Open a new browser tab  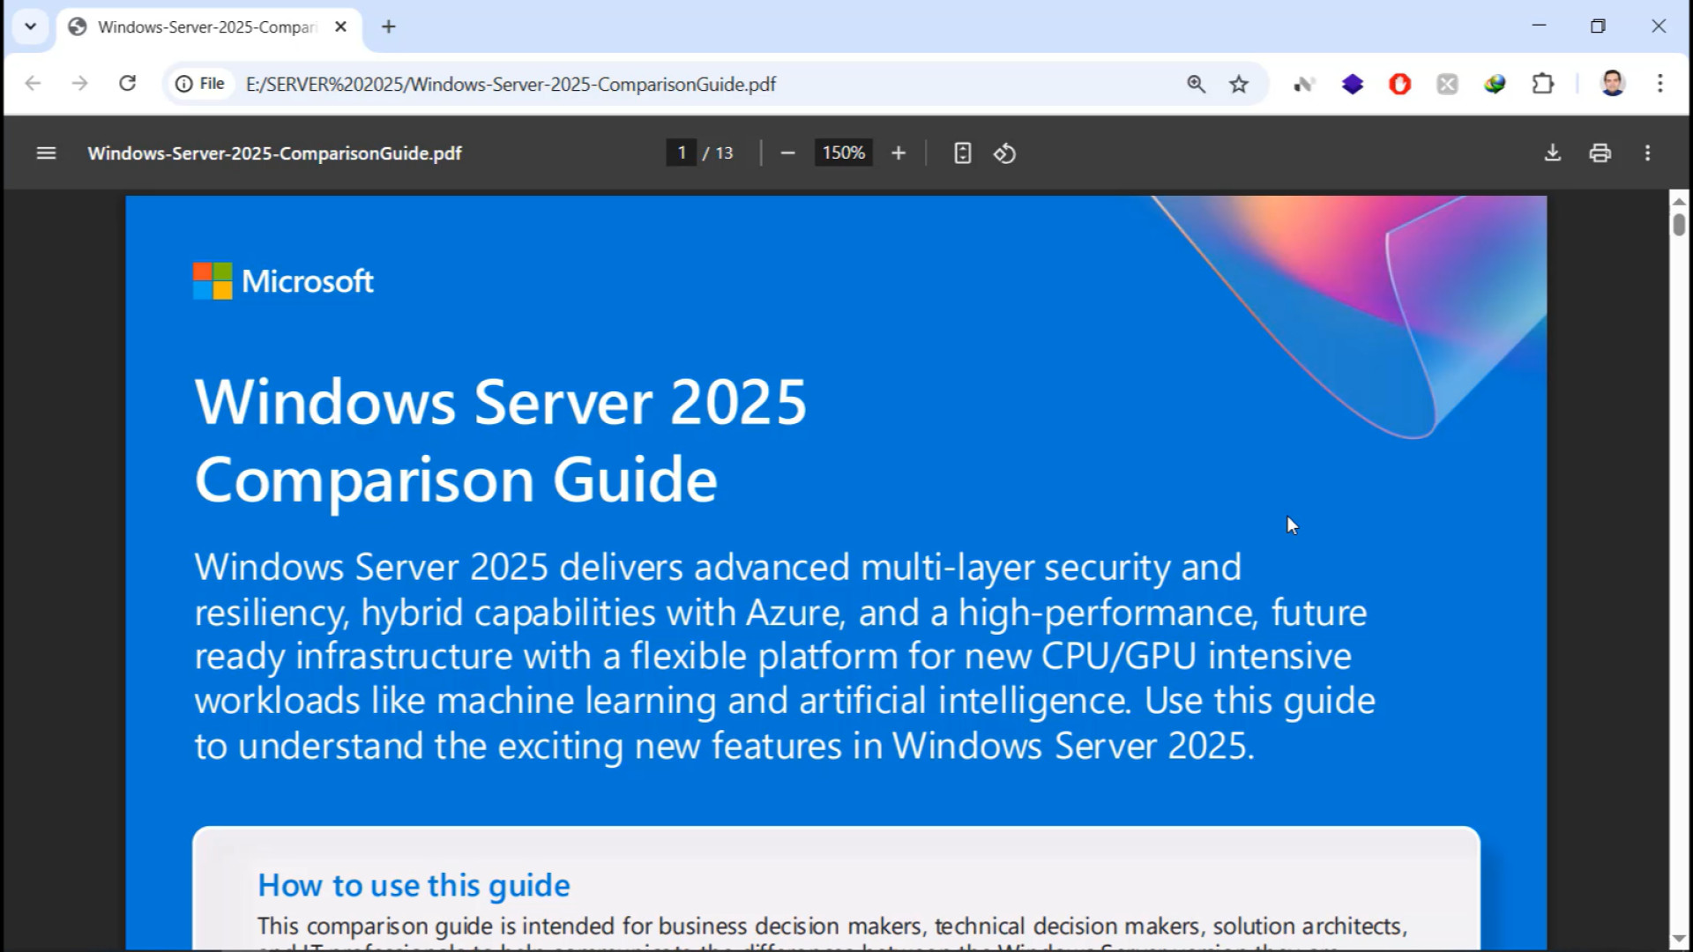388,26
